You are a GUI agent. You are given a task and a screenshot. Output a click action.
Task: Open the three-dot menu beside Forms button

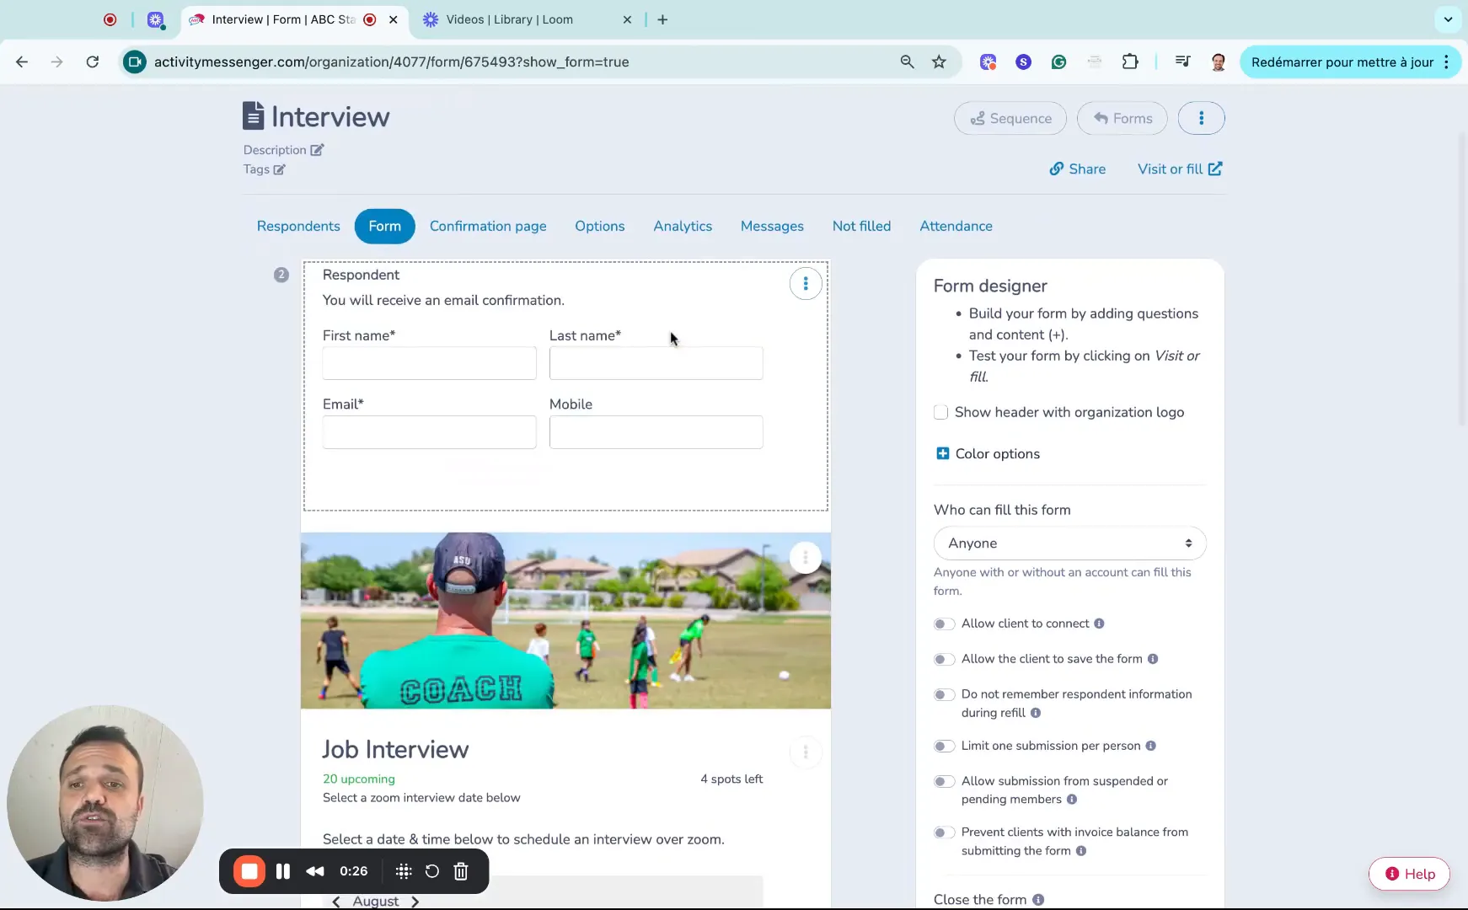pos(1201,119)
